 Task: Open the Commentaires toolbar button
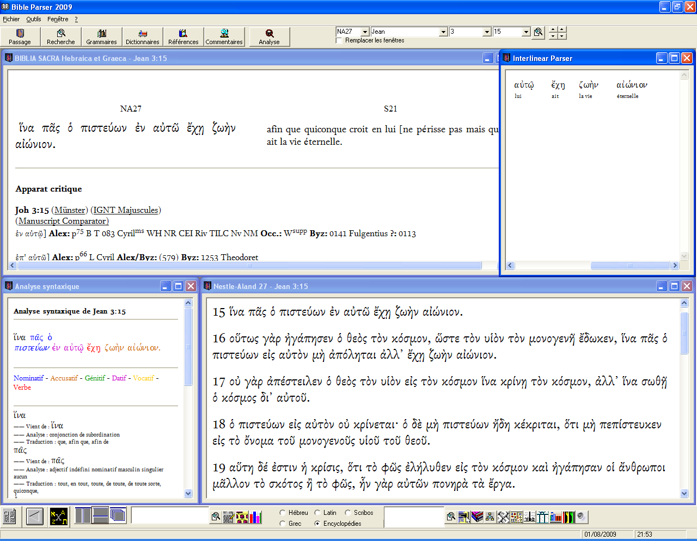click(x=224, y=37)
